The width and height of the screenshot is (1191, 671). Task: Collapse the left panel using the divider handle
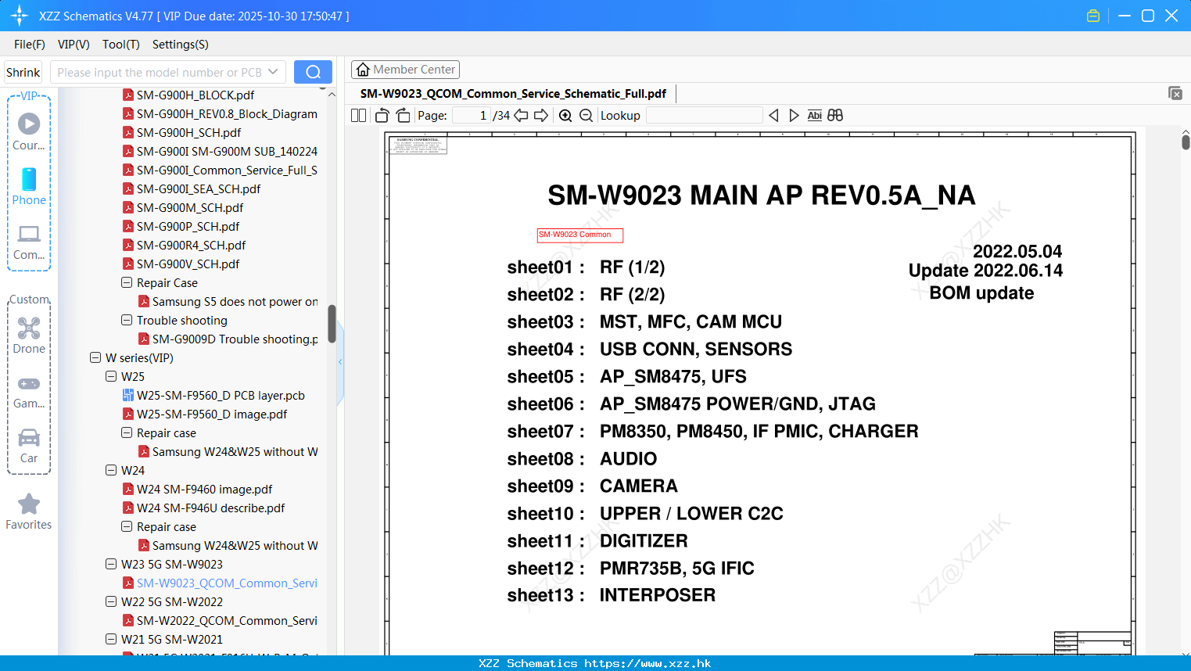point(340,362)
